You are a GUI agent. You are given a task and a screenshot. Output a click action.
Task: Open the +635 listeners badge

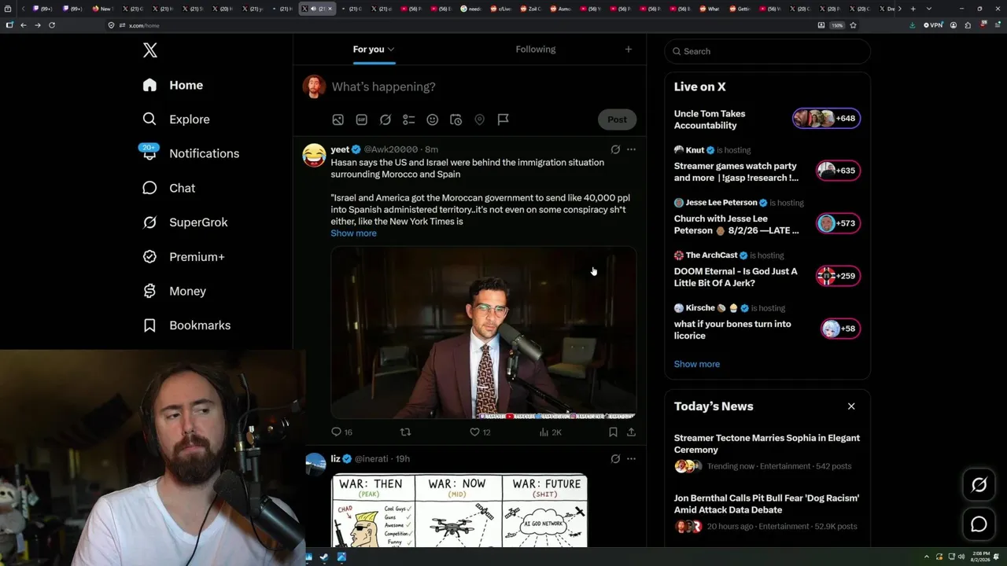(x=839, y=171)
